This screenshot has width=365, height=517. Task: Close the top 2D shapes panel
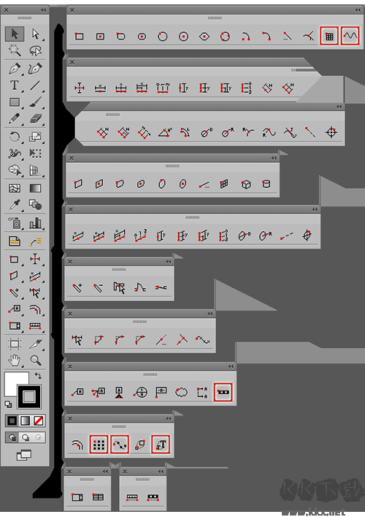(72, 10)
